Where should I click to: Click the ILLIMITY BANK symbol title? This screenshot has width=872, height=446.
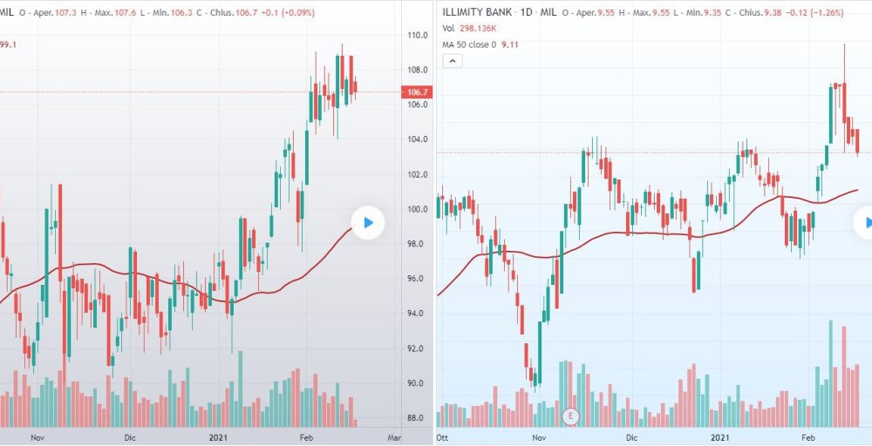coord(477,13)
